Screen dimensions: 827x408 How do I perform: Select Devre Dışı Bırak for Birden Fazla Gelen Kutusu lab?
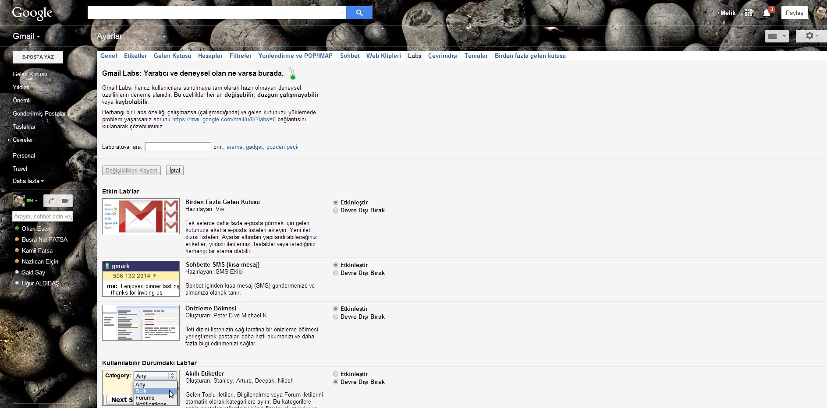(336, 210)
